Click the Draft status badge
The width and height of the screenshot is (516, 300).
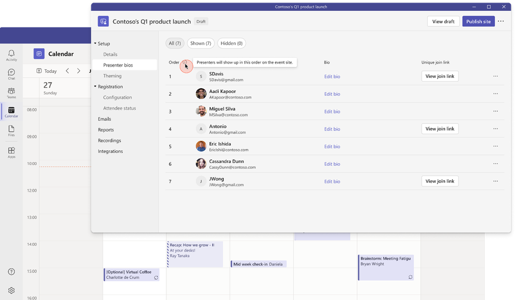point(201,21)
